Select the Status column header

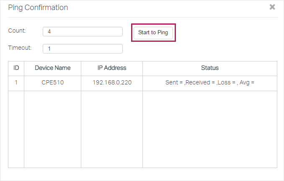210,69
